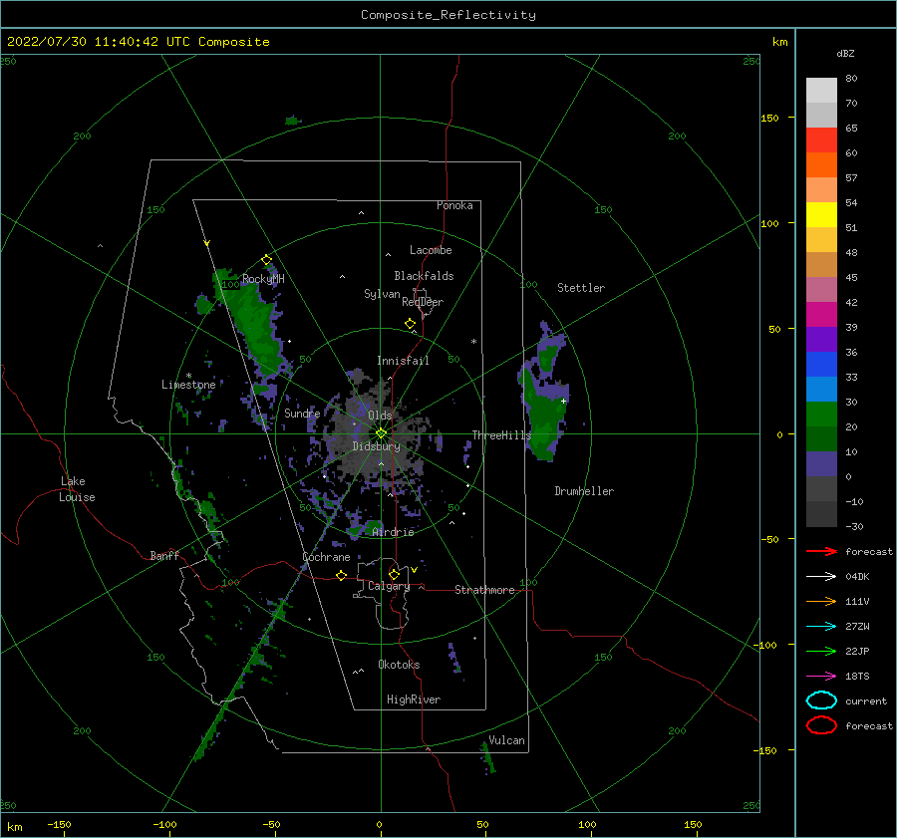Click the red 60-65 dBZ swatch
The width and height of the screenshot is (897, 838).
point(821,140)
